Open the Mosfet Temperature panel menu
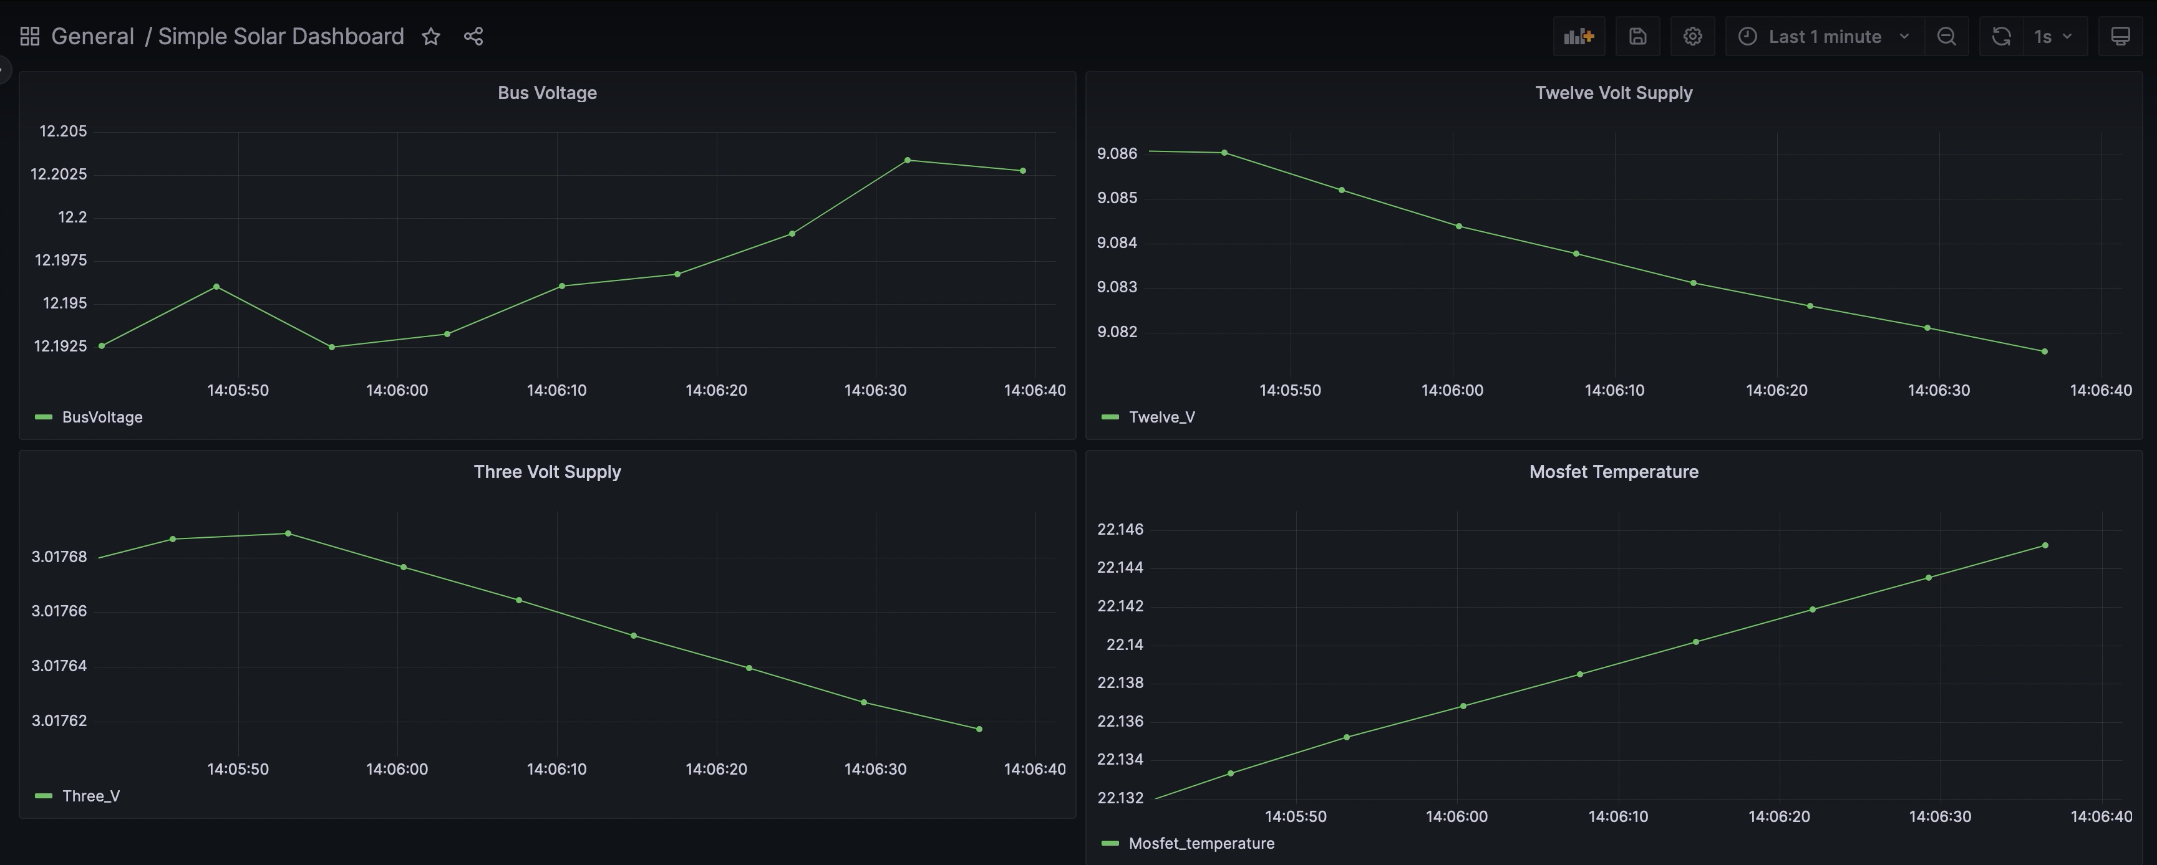The image size is (2157, 865). coord(1614,472)
